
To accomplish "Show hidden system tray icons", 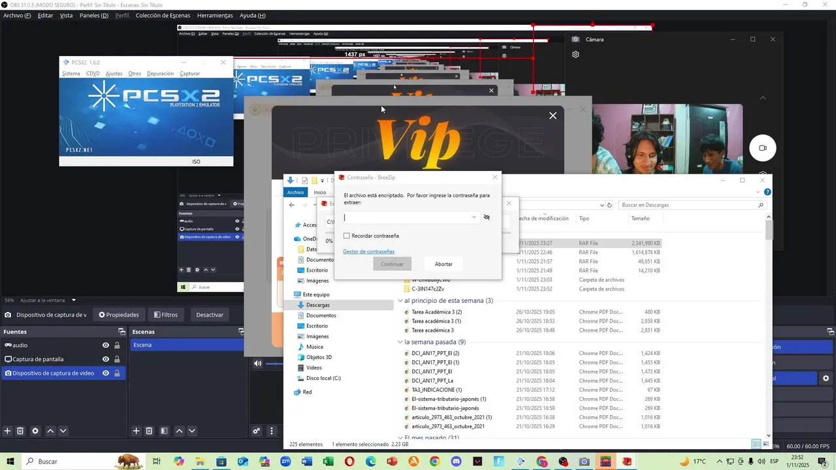I will (x=720, y=462).
